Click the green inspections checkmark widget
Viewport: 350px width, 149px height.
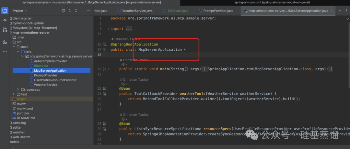tap(347, 19)
